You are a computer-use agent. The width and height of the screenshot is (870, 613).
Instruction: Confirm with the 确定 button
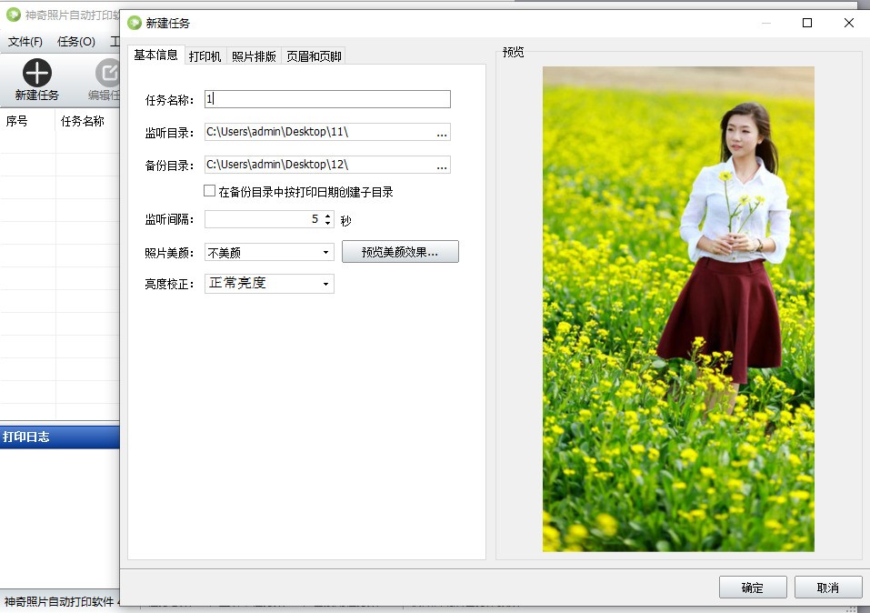[x=753, y=588]
